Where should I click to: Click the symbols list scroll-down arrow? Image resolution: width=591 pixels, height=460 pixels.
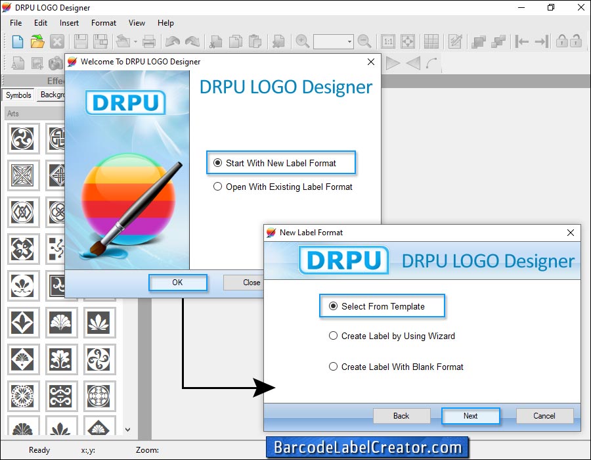coord(128,430)
